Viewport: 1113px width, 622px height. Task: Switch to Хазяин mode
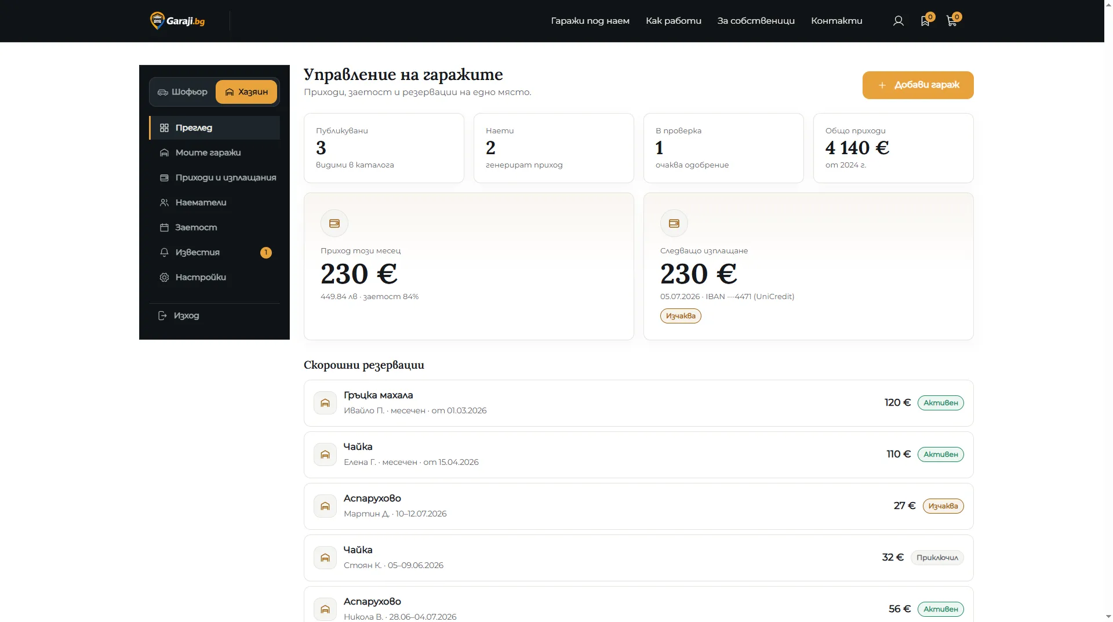coord(246,92)
